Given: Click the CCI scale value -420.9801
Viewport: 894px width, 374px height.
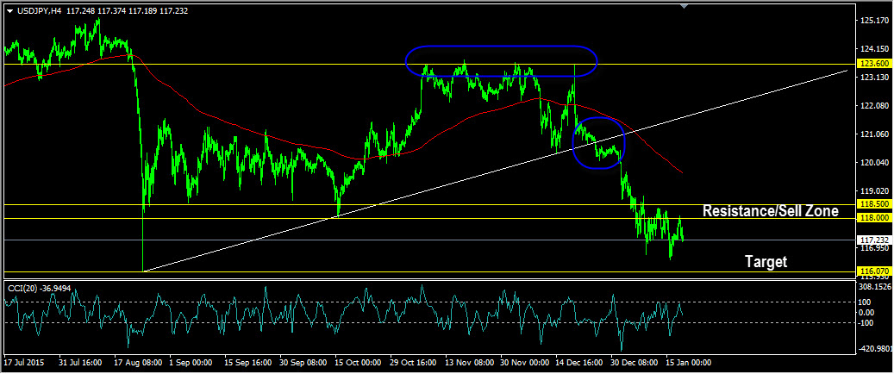Looking at the screenshot, I should [876, 348].
